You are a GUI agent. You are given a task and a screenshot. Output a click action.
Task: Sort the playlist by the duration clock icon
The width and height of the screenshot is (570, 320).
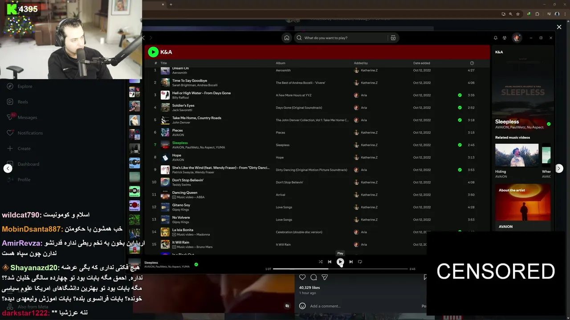click(x=472, y=63)
